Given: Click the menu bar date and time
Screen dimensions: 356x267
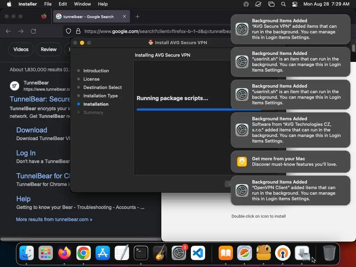Looking at the screenshot, I should click(326, 4).
